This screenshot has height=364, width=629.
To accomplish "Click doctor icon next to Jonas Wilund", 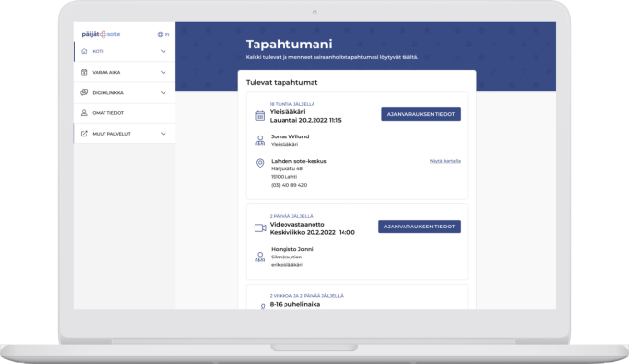I will (x=260, y=140).
